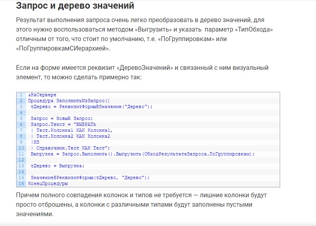
Task: Click the 'КонецПроцедуры' code line
Action: coord(48,183)
